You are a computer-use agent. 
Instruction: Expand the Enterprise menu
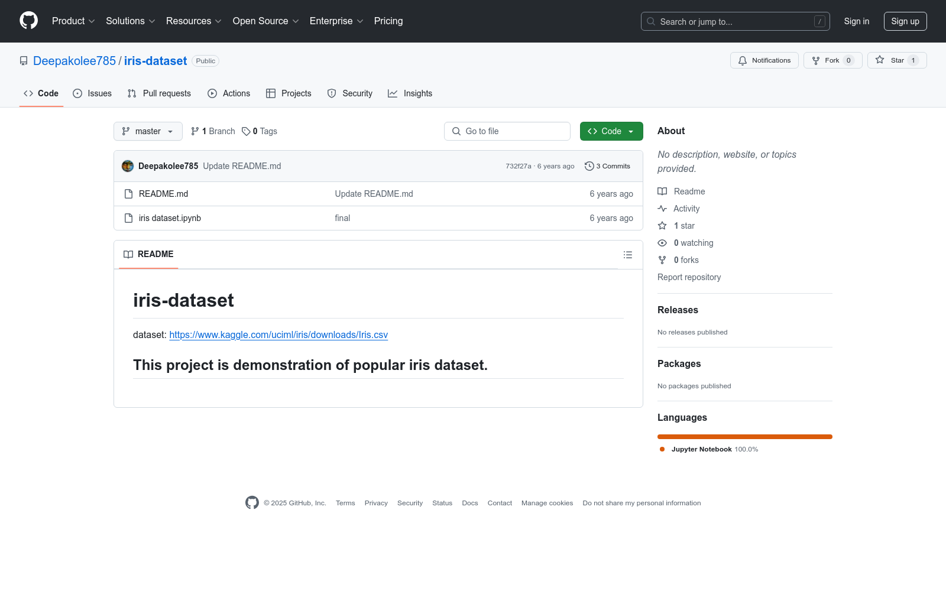[336, 21]
